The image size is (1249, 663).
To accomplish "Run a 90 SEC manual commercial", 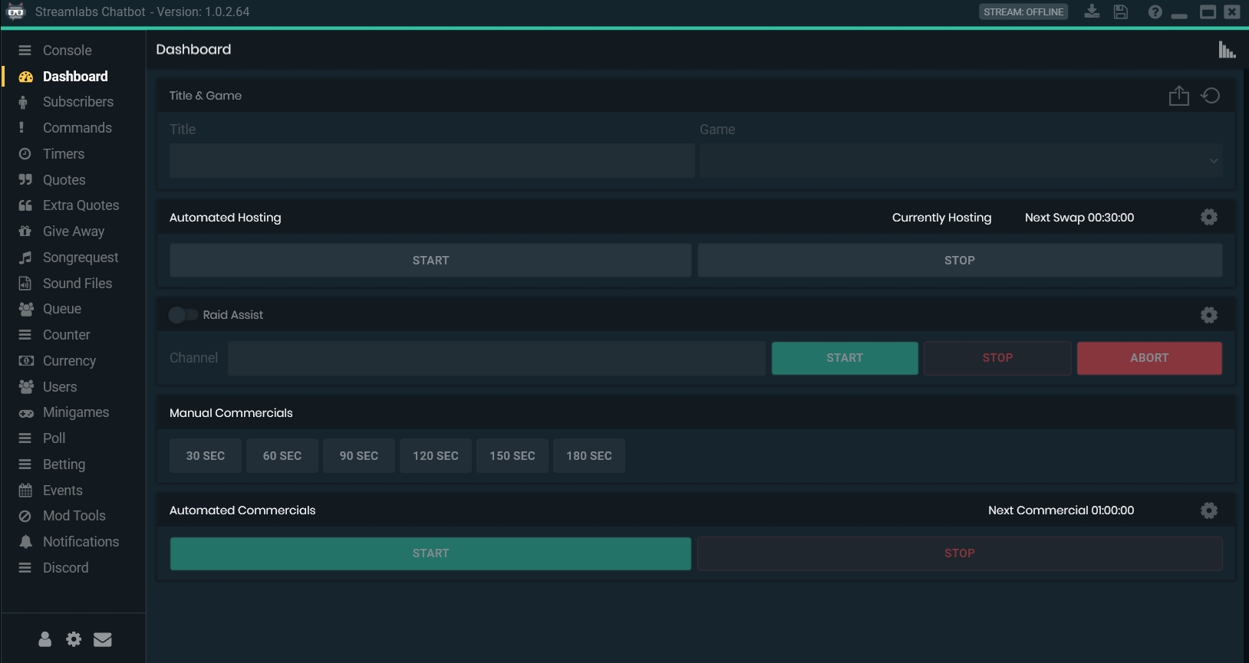I will pos(358,456).
